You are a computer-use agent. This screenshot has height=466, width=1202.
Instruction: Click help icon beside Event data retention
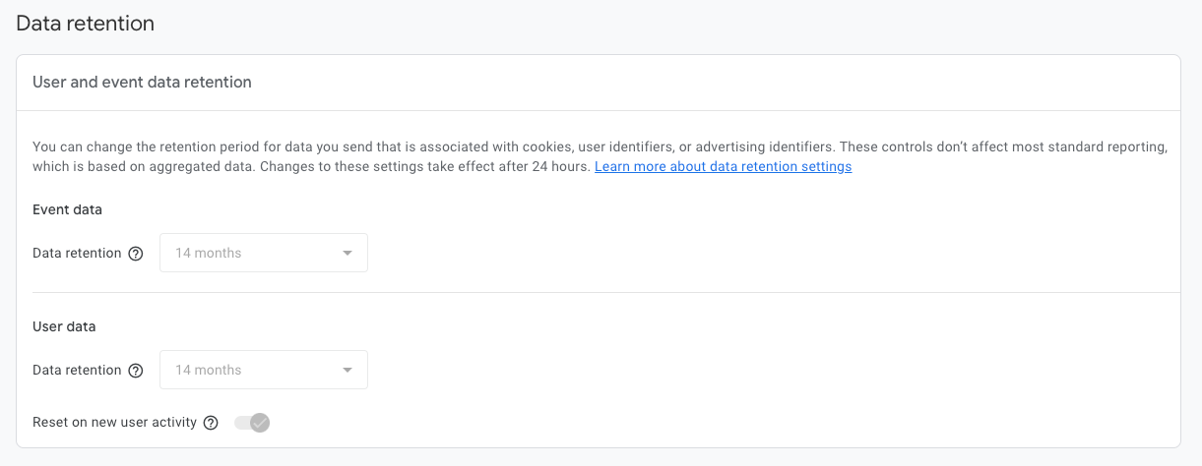[136, 254]
